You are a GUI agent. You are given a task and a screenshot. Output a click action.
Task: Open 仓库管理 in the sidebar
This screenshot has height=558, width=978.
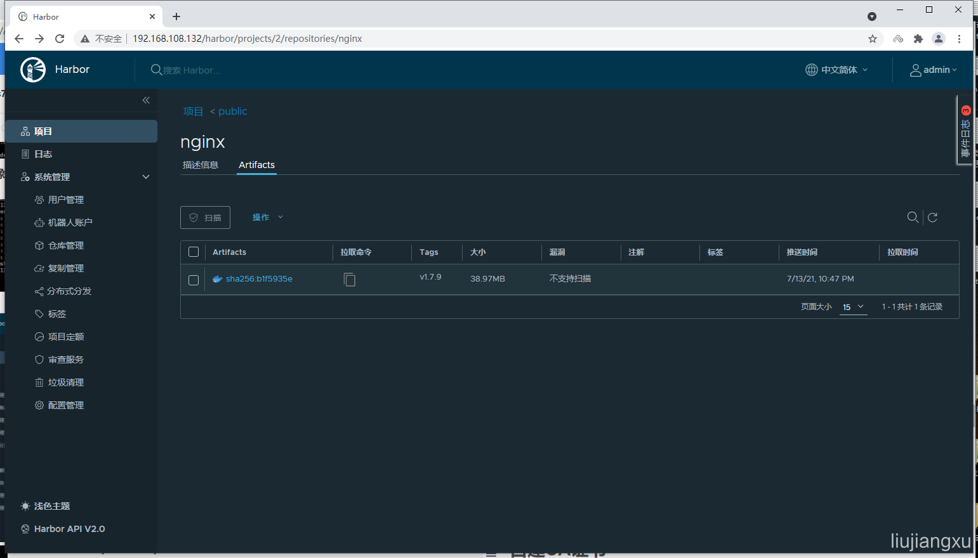66,245
